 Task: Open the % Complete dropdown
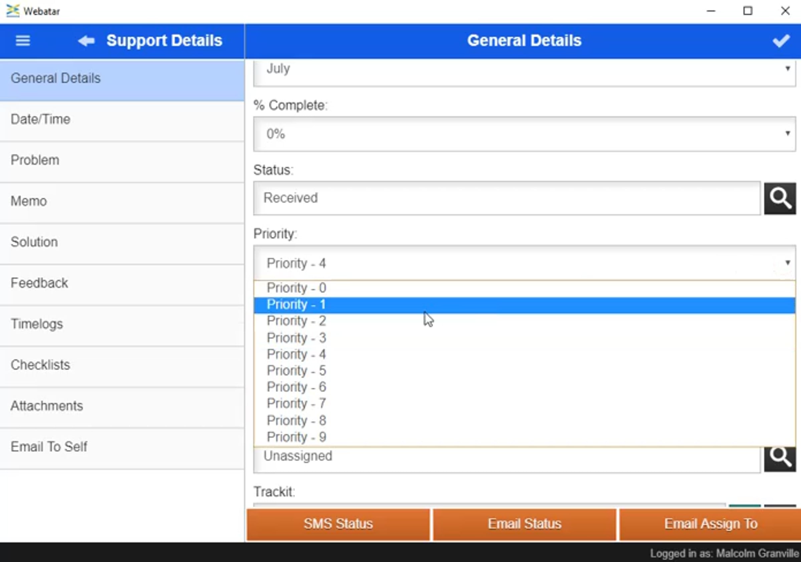524,134
